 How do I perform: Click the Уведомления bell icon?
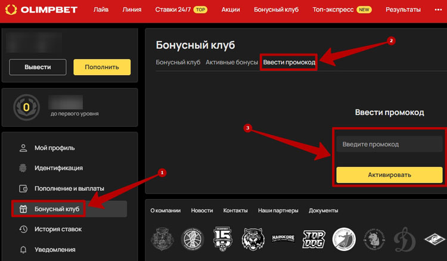(x=23, y=250)
